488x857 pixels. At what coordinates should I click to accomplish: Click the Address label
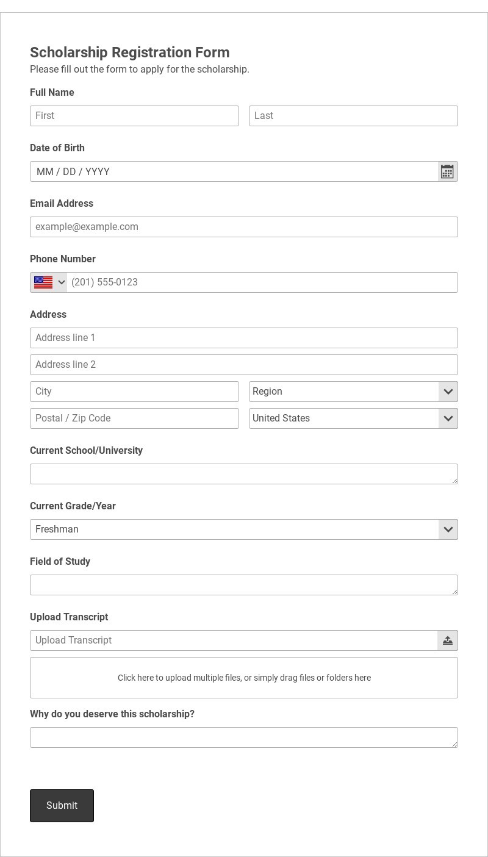click(x=48, y=315)
